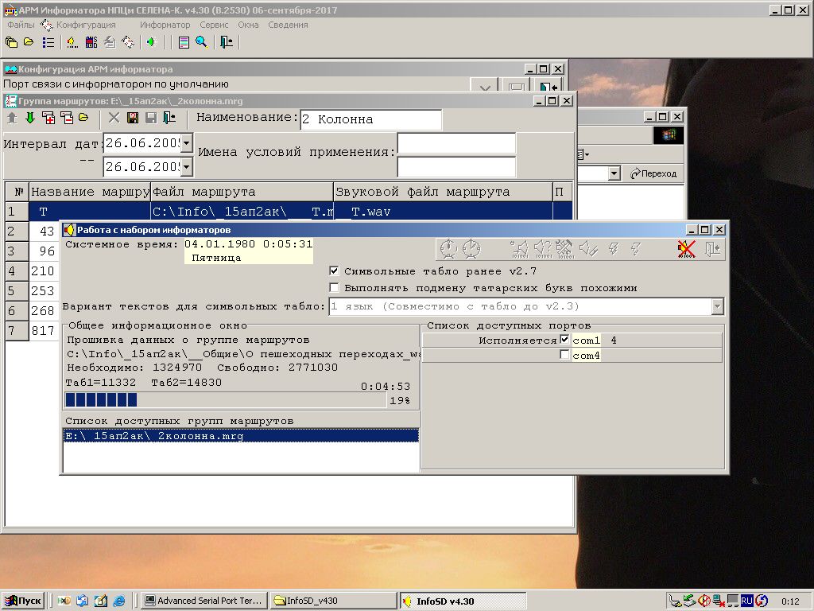The width and height of the screenshot is (814, 611).
Task: Click the speaker with question mark icon
Action: coord(543,249)
